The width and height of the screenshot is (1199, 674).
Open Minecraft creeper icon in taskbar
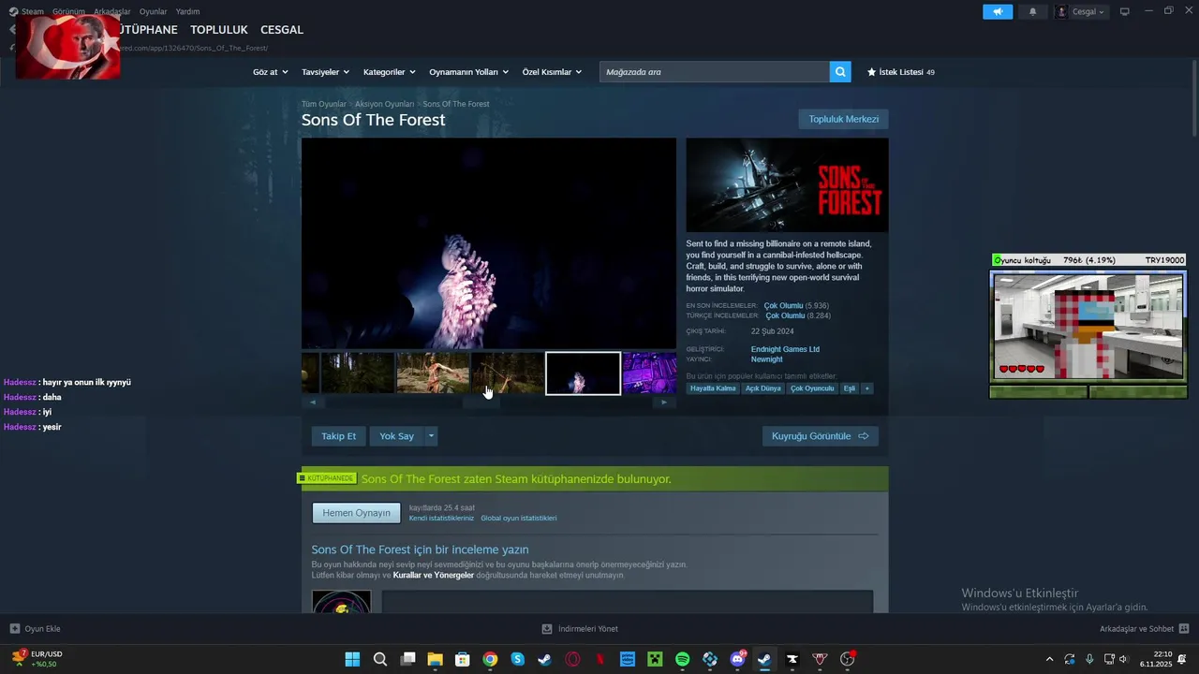pos(655,659)
